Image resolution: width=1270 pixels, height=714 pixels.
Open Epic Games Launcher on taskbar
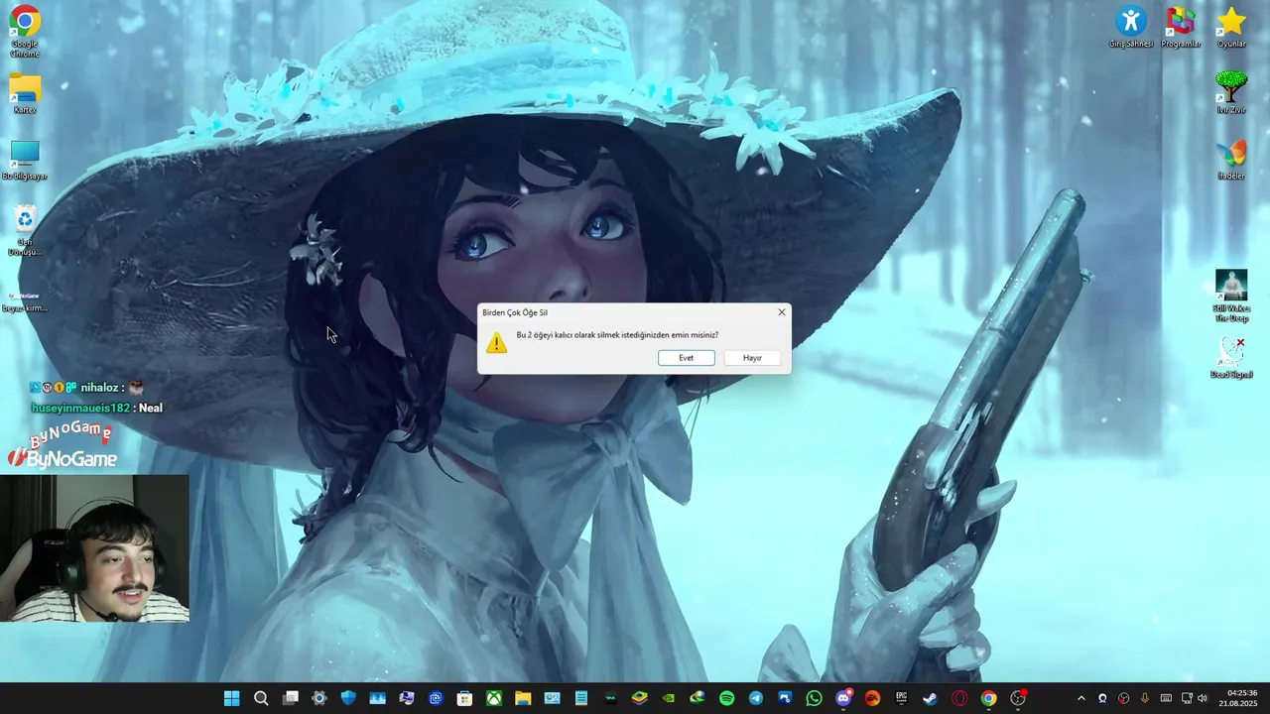[901, 698]
